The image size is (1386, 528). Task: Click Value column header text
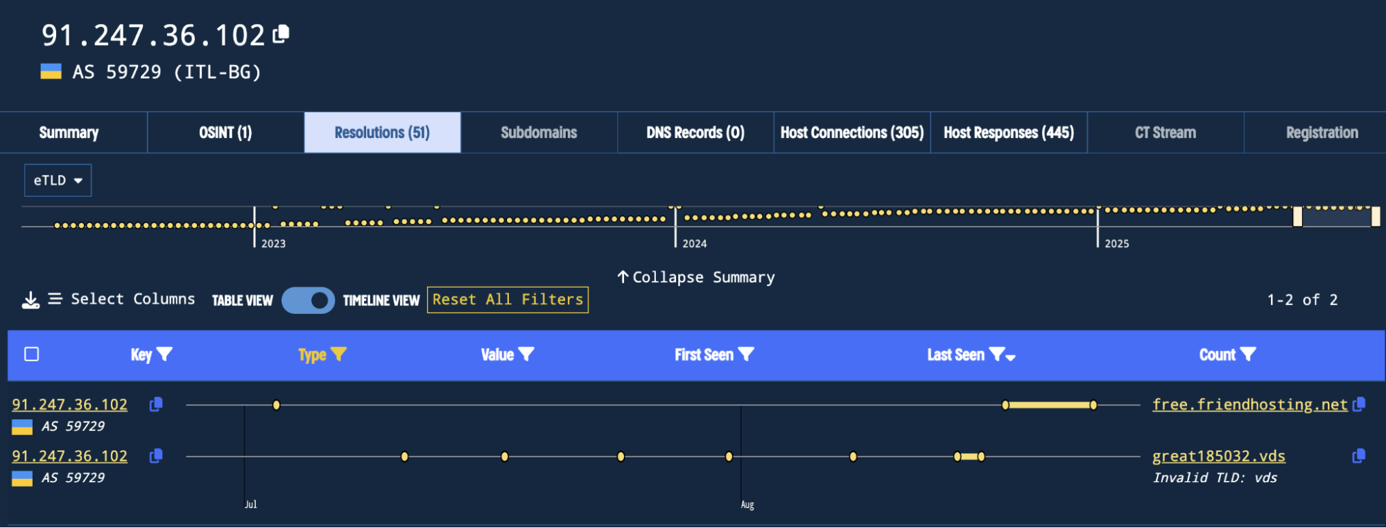coord(497,355)
